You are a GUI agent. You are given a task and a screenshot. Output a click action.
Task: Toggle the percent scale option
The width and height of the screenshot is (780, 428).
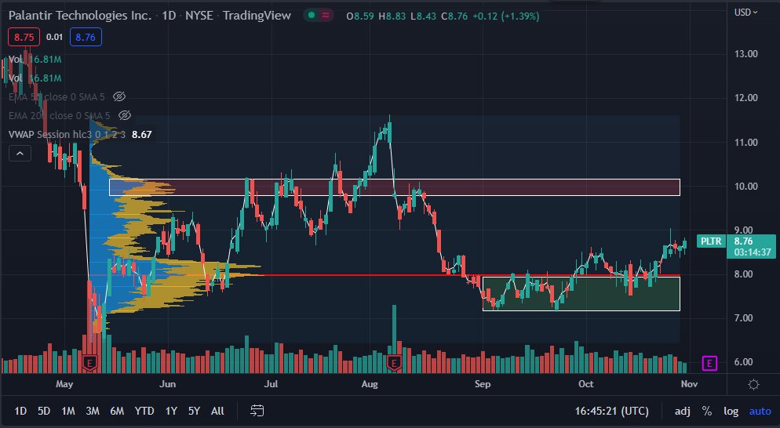coord(706,411)
